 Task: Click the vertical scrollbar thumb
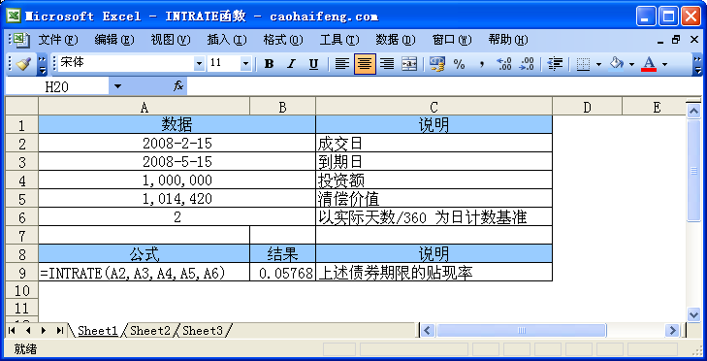(693, 170)
